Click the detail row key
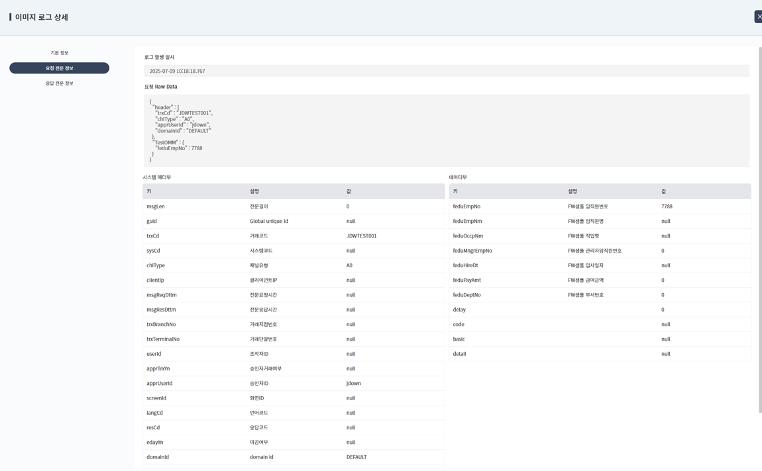Screen dimensions: 762x471 [x=459, y=354]
